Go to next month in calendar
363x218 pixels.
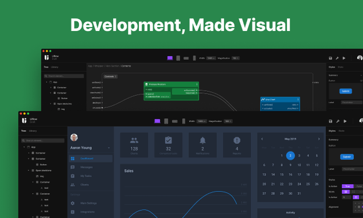point(319,139)
